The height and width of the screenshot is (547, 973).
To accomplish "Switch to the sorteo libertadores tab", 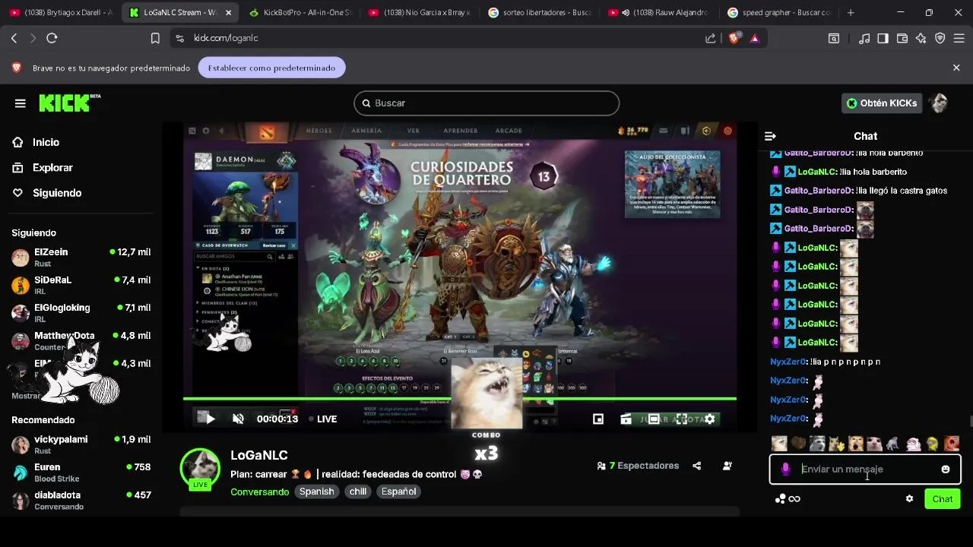I will point(540,13).
